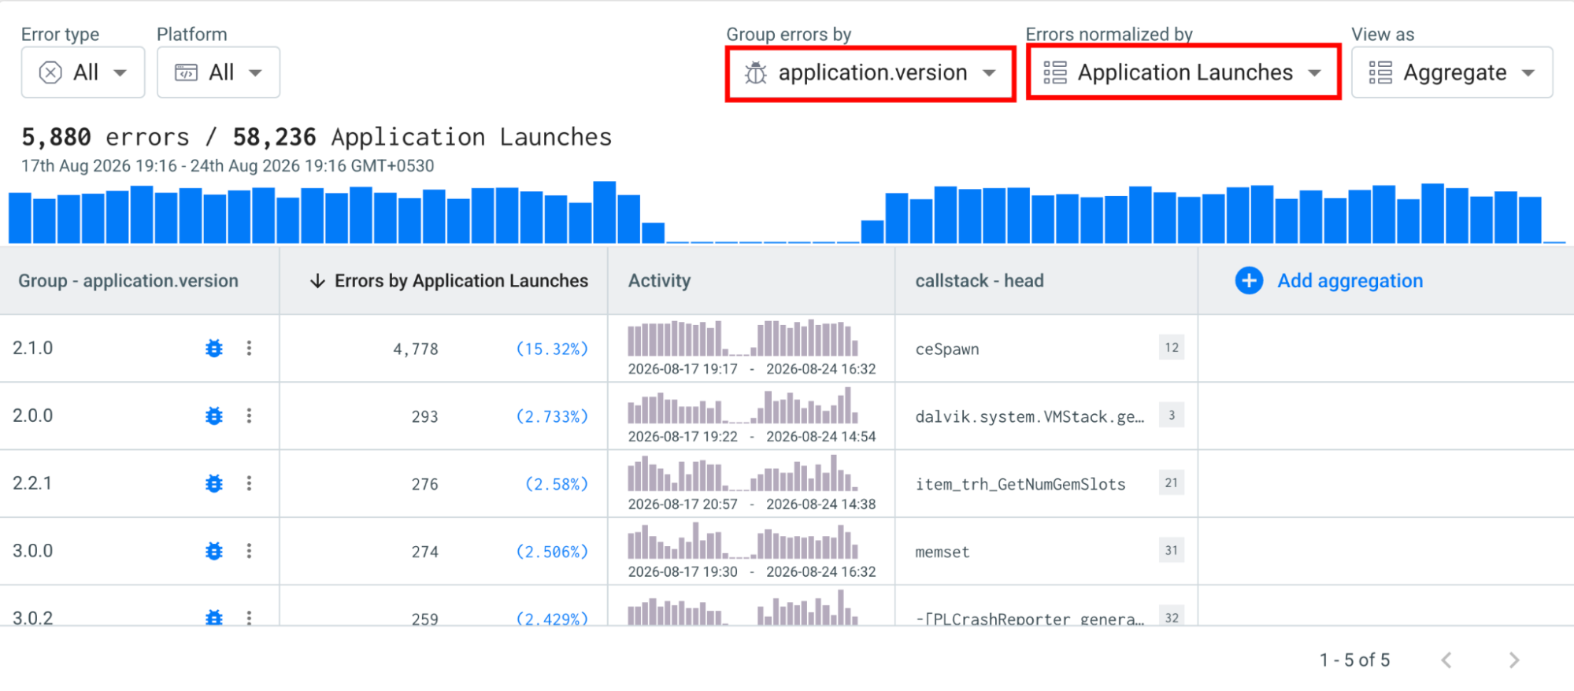Click the 293 error count

tap(424, 416)
